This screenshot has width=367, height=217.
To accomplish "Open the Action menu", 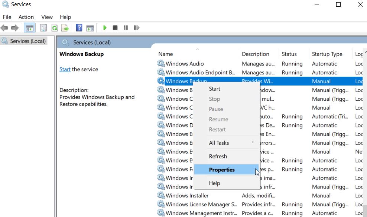I will click(26, 17).
